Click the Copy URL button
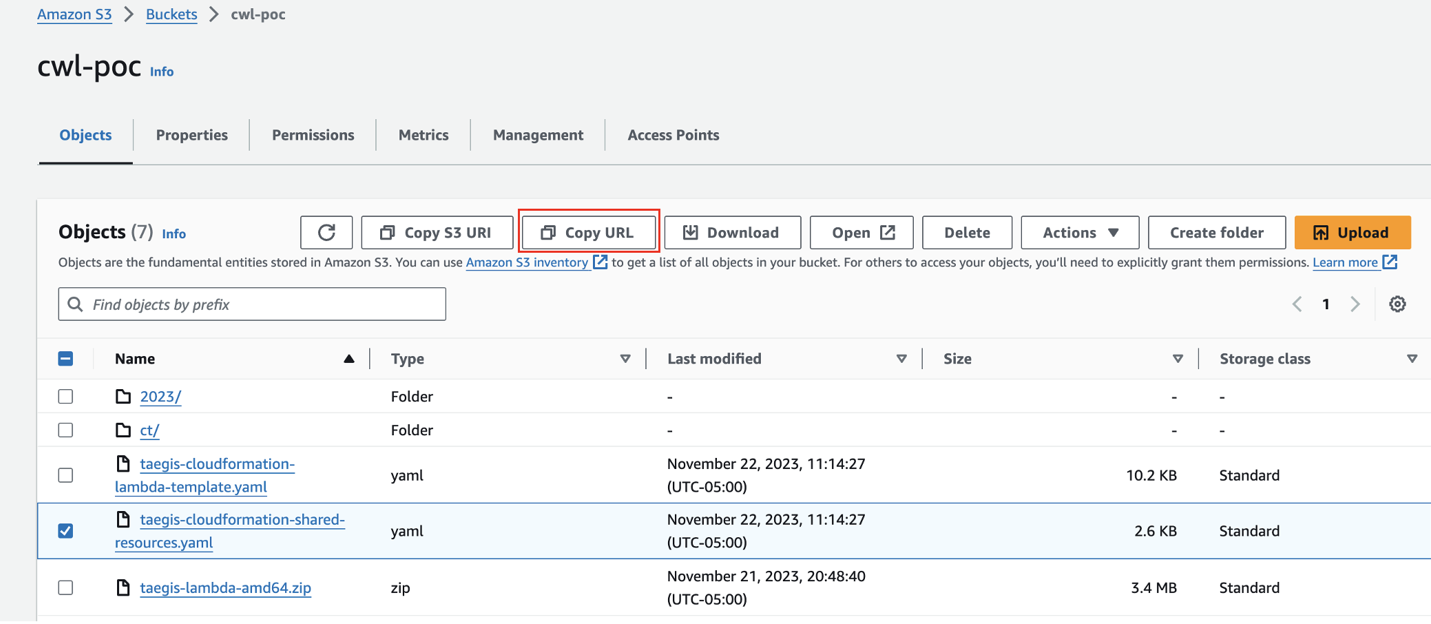This screenshot has height=624, width=1431. (588, 233)
